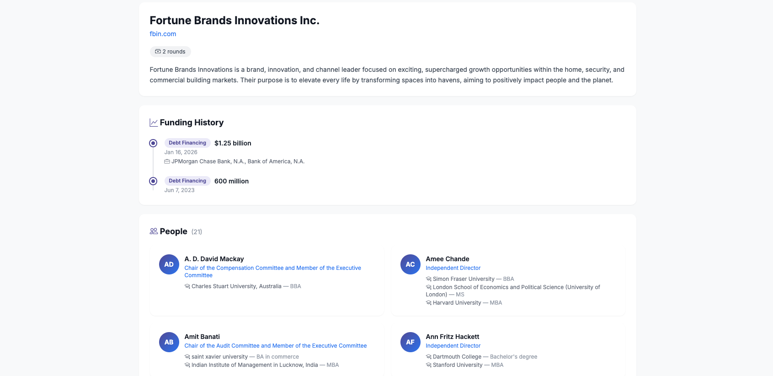Image resolution: width=773 pixels, height=376 pixels.
Task: Click the graduation icon beside Simon Fraser University
Action: point(428,279)
